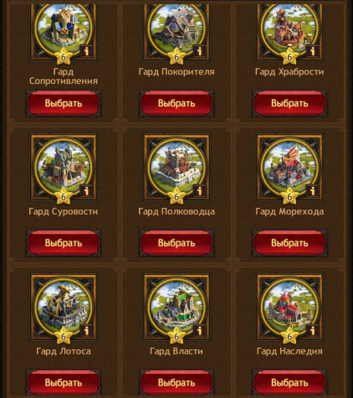353x398 pixels.
Task: Select Гард Морехода via Выбрать
Action: tap(289, 243)
